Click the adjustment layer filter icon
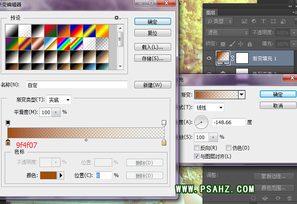Viewport: 297px width, 204px height. pos(254,21)
